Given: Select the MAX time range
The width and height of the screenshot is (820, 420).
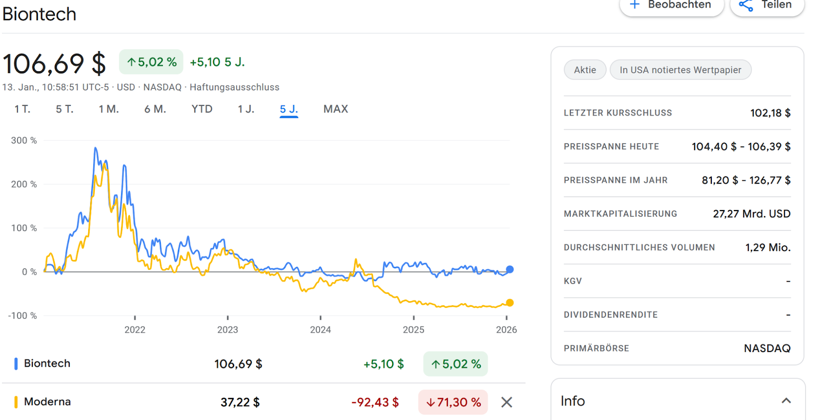Looking at the screenshot, I should click(336, 109).
